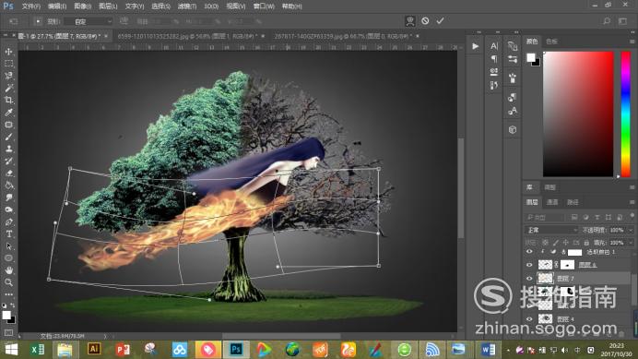Select the 图层 7 layer thumbnail
The height and width of the screenshot is (359, 638).
click(545, 279)
